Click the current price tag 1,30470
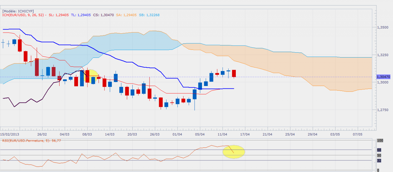Viewport: 393px width, 172px height. [x=383, y=77]
